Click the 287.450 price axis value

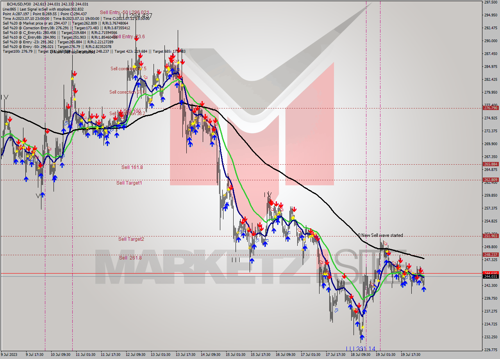491,54
